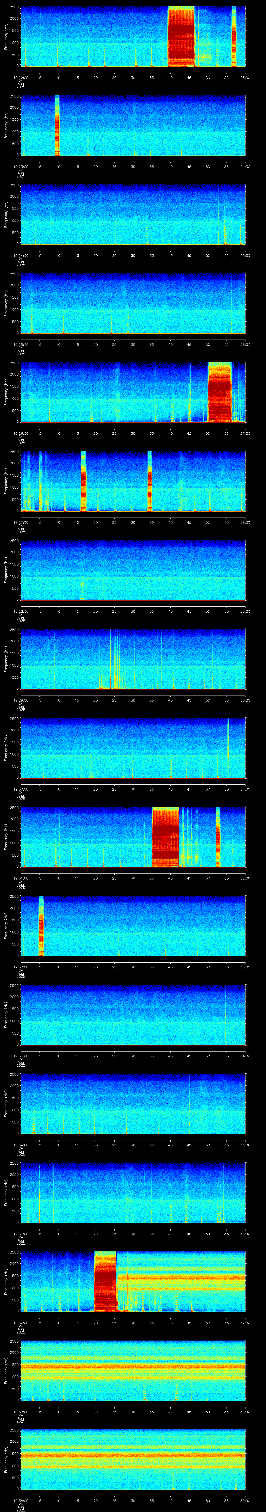Click the 19:29:00 start time label
The image size is (266, 1512).
(x=21, y=700)
